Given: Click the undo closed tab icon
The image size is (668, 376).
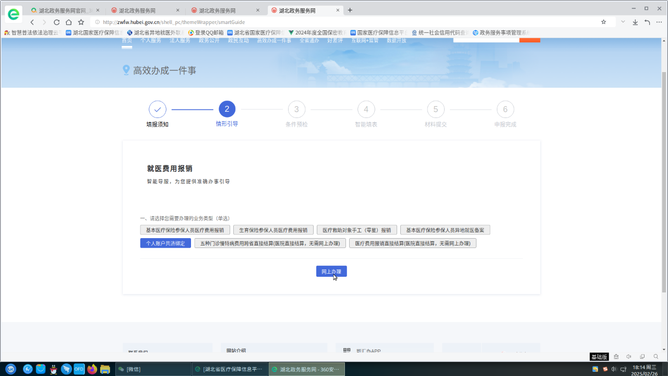Looking at the screenshot, I should click(647, 22).
